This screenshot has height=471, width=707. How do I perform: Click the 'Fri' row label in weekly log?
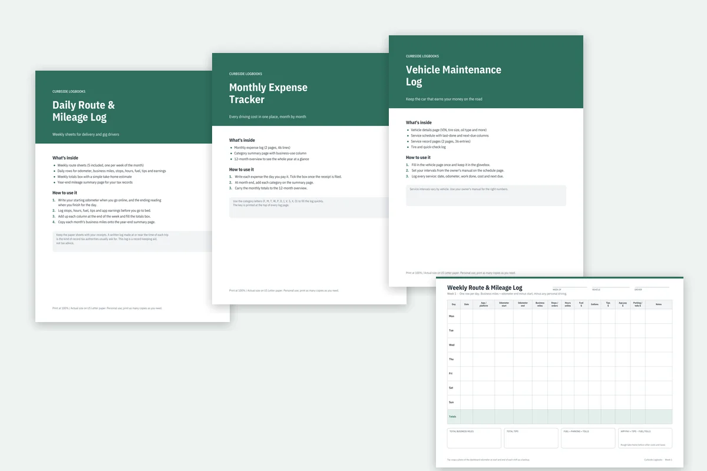[451, 373]
